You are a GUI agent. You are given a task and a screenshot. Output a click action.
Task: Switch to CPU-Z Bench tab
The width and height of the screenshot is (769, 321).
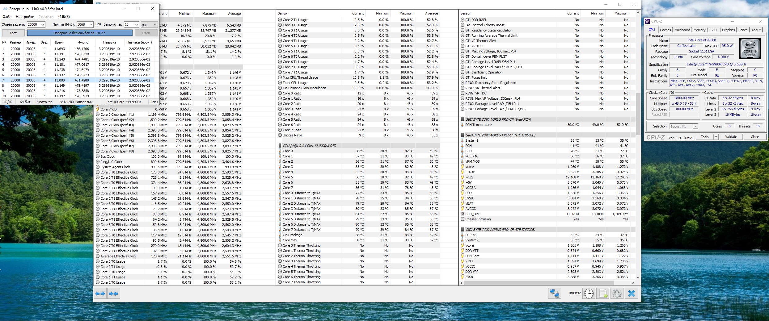(x=743, y=30)
